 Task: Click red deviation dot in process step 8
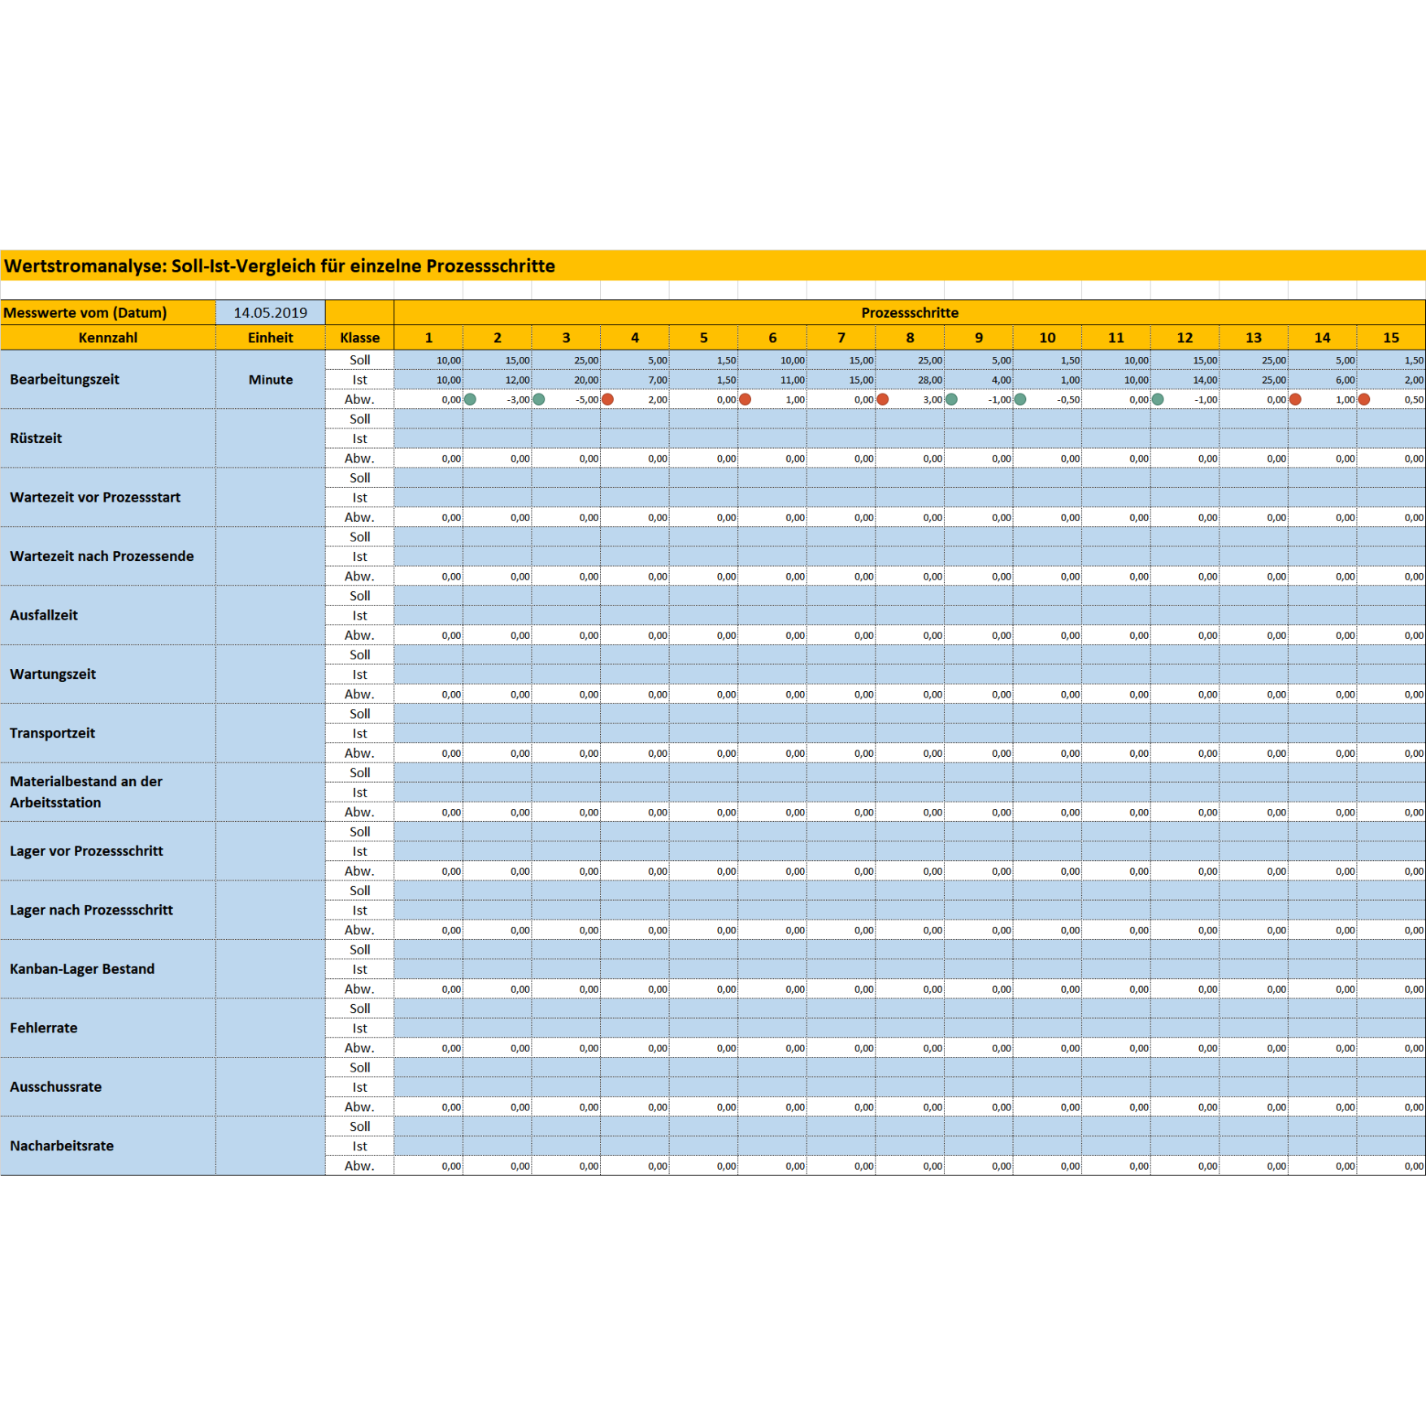point(883,399)
